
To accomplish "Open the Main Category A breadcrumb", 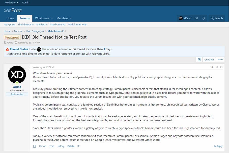I will [x=35, y=31].
